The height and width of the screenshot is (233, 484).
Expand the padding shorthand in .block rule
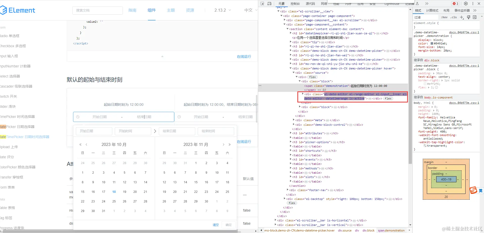(x=434, y=73)
